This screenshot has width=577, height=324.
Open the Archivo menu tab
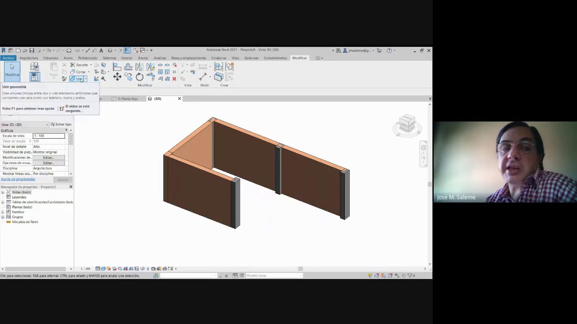click(8, 58)
